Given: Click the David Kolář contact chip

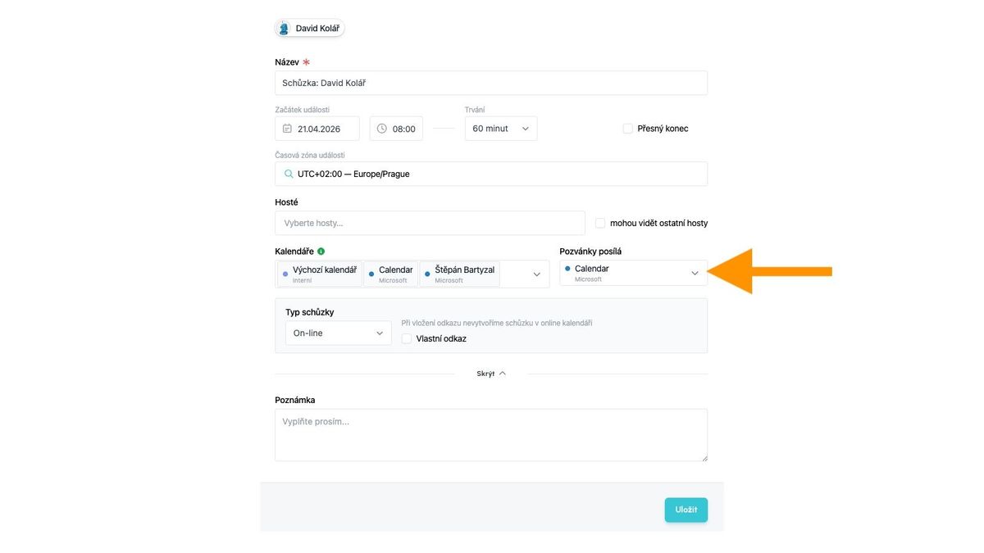Looking at the screenshot, I should (309, 29).
